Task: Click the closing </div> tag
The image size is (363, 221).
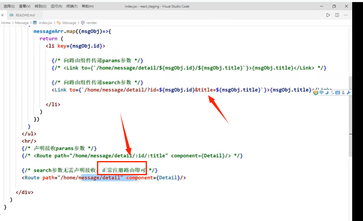Action: (25, 192)
